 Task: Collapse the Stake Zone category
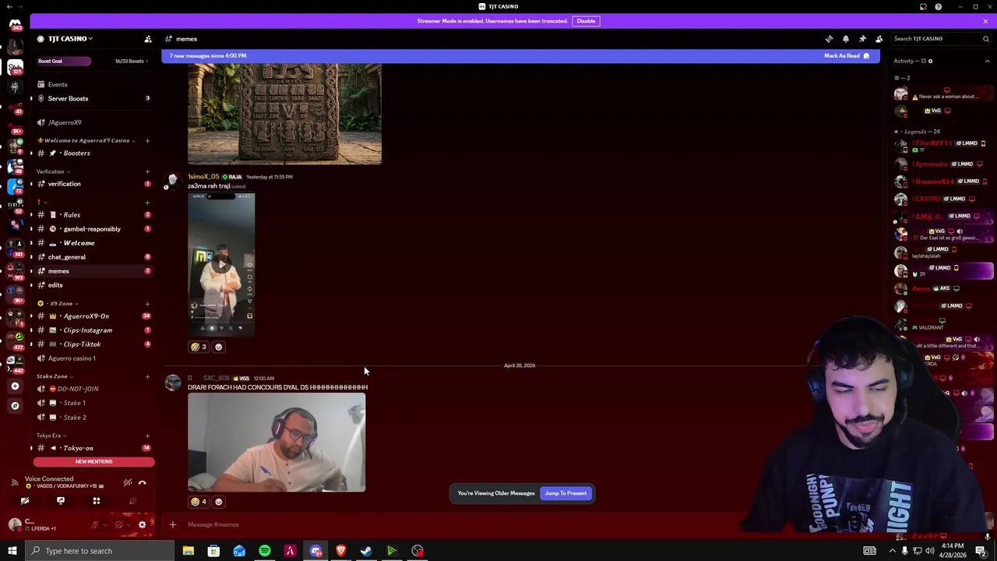(55, 376)
